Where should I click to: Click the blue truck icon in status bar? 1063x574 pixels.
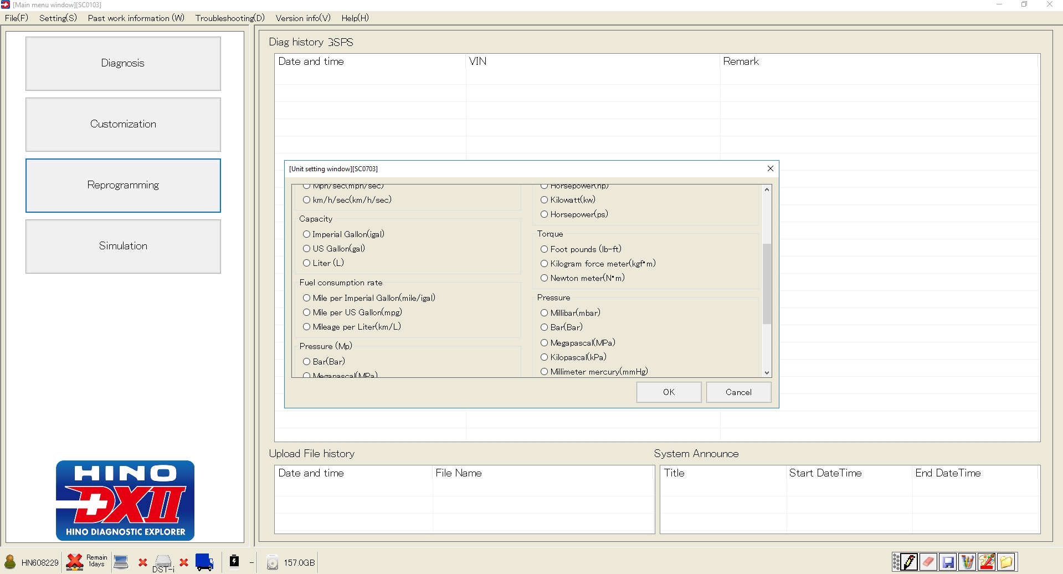click(204, 561)
